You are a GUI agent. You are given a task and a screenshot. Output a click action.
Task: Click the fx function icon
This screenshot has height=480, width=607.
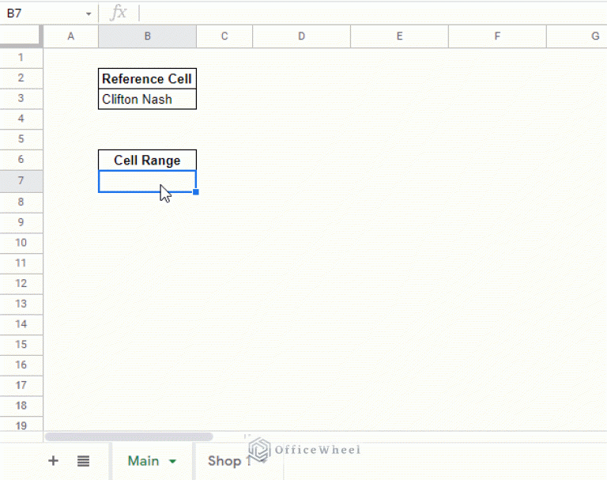click(x=118, y=13)
